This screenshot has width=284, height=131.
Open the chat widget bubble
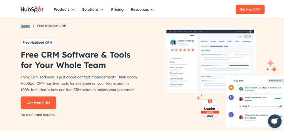coord(274,121)
